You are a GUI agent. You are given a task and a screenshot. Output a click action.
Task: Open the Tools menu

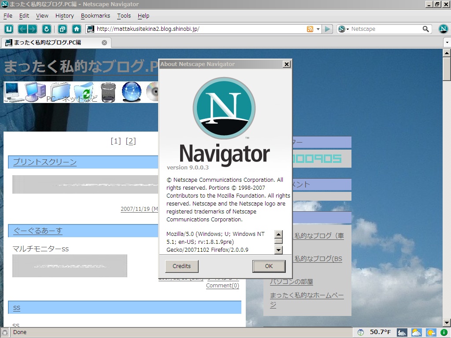(124, 16)
